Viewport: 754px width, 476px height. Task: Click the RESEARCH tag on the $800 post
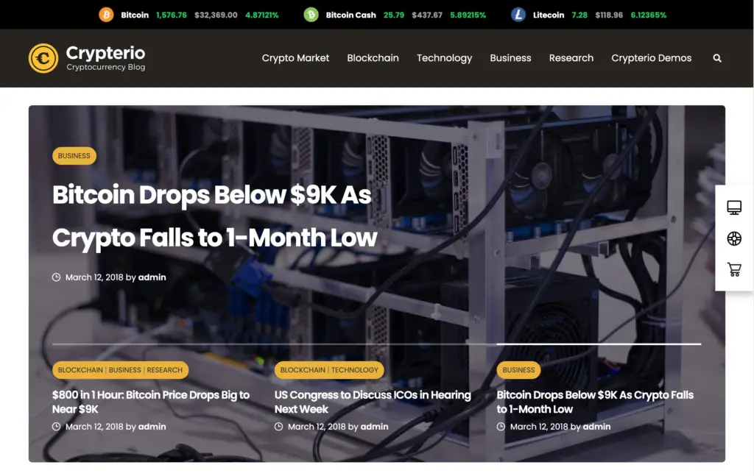coord(164,370)
